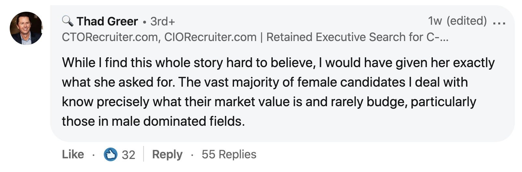Viewport: 522px width, 172px height.
Task: Click the 1w timestamp
Action: pos(435,21)
